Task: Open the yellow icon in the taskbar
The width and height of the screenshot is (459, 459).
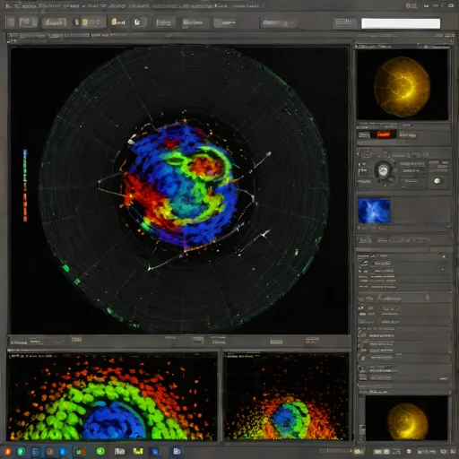Action: 138,451
